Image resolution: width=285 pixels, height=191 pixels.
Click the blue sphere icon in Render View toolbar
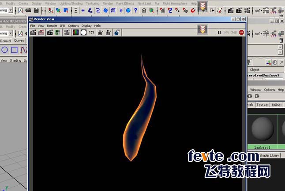tap(117, 33)
